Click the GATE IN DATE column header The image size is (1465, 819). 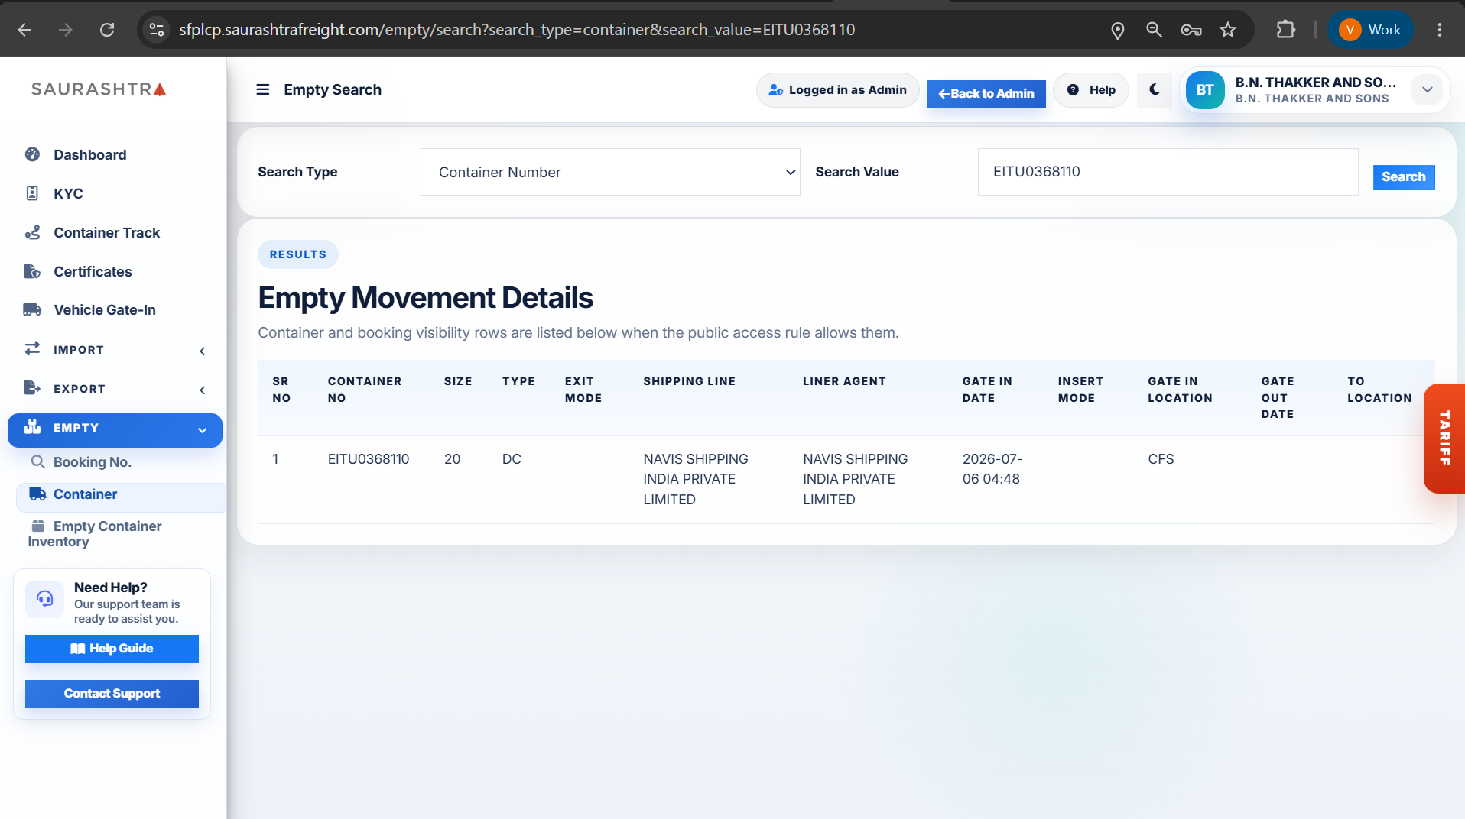pyautogui.click(x=987, y=390)
